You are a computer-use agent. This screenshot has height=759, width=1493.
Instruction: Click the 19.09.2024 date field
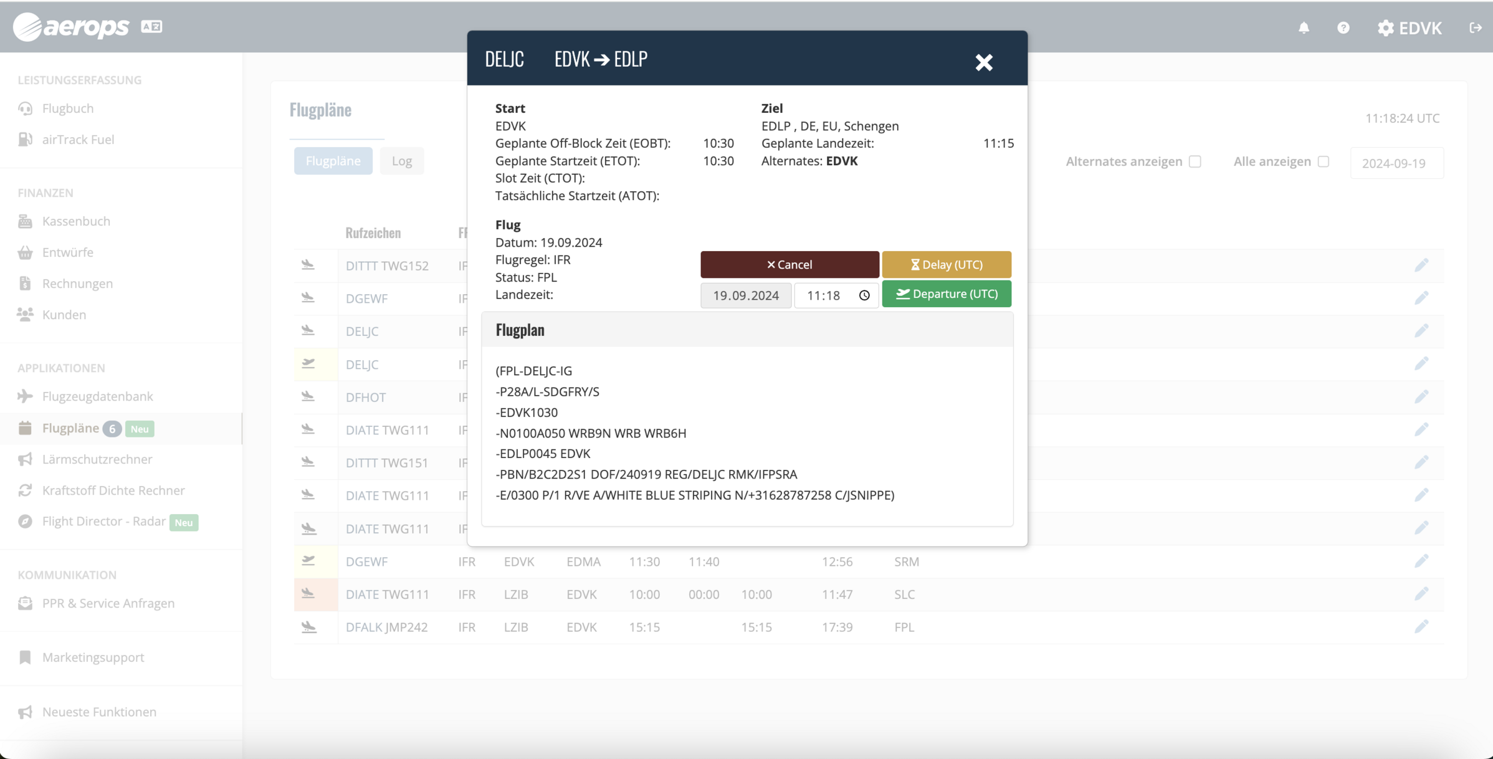coord(746,295)
